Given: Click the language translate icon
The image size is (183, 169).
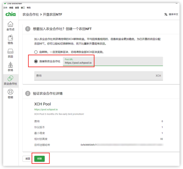Looking at the screenshot, I should tap(166, 14).
